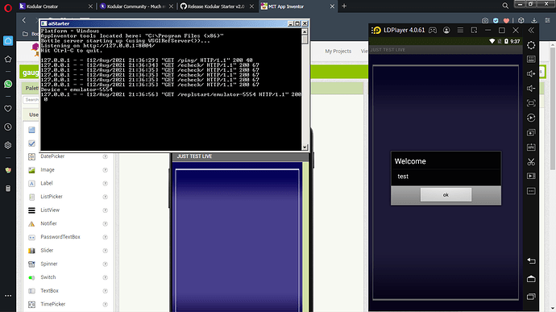Click Android back arrow in LDPlayer
The image size is (556, 312).
coord(531,261)
